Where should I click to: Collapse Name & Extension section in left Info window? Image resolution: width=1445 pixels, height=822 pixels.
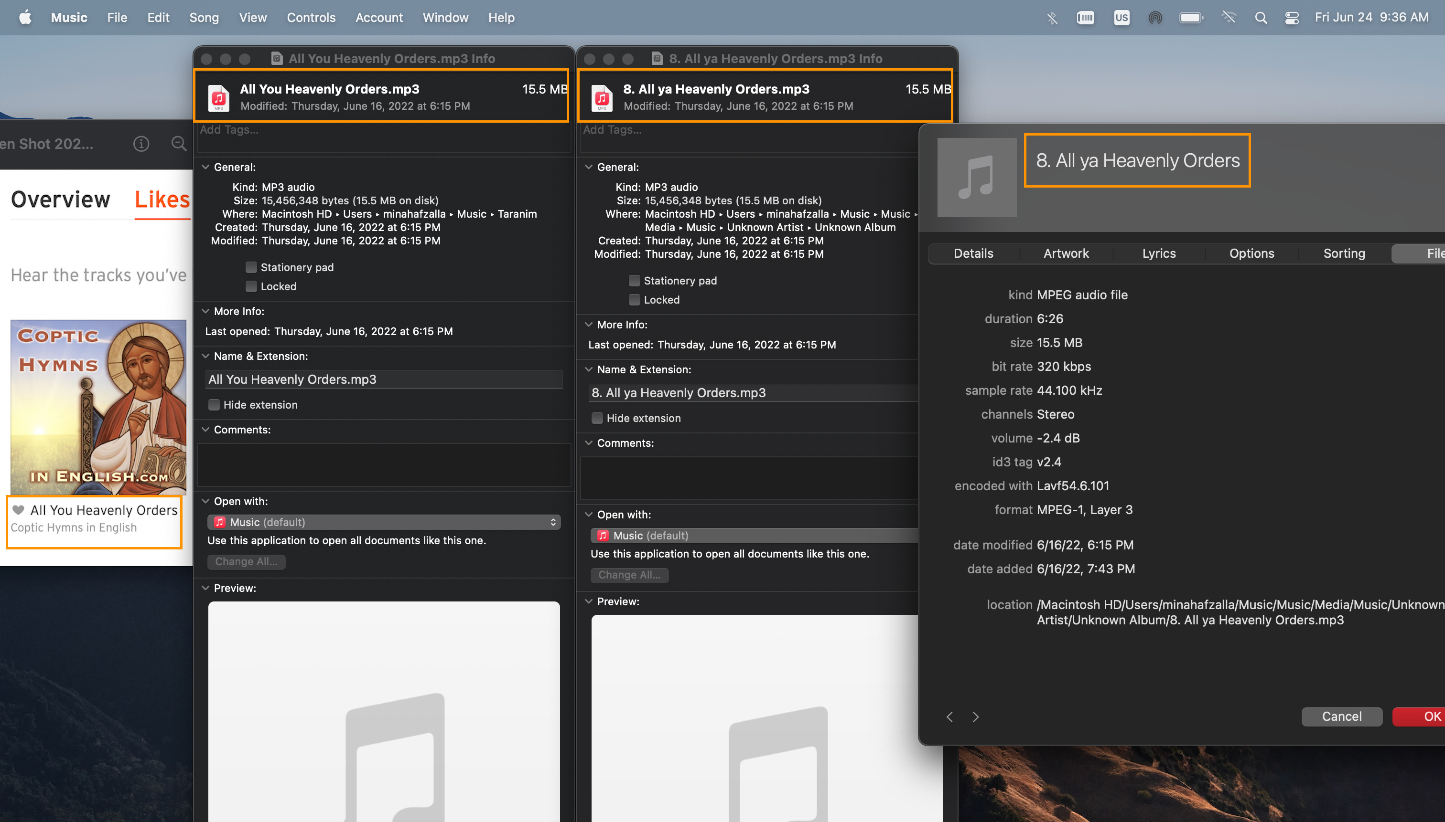pos(205,356)
